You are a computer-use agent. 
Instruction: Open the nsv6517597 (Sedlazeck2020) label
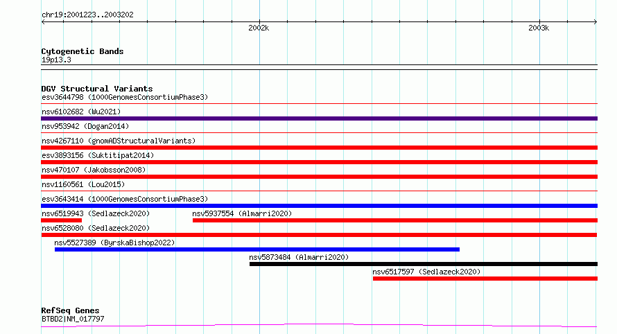(426, 272)
